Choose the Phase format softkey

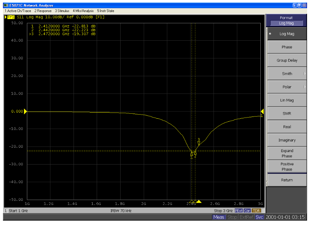click(287, 47)
